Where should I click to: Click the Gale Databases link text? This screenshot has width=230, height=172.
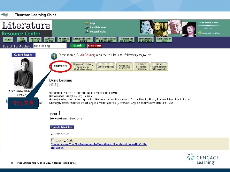[x=98, y=27]
